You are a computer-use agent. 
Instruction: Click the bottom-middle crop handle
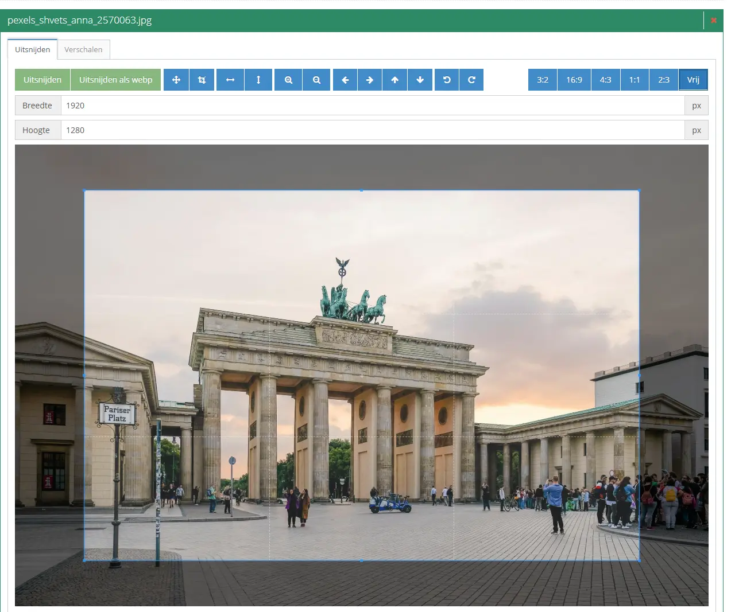point(361,560)
